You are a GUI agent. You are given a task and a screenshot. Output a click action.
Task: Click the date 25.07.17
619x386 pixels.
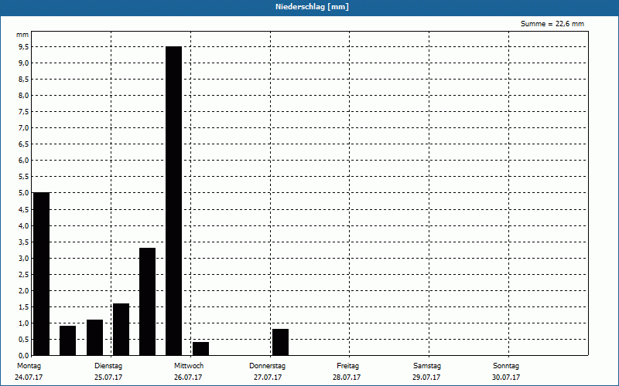pos(108,378)
